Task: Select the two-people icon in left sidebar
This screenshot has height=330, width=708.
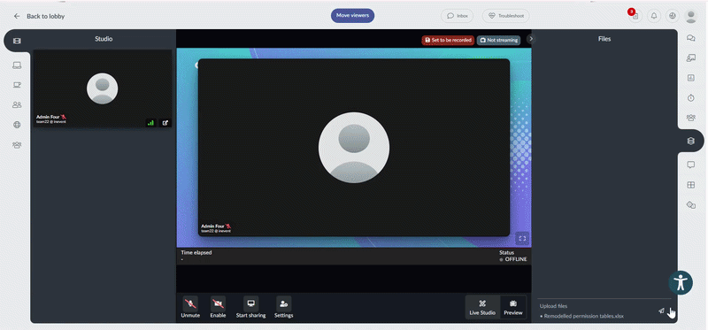Action: click(x=17, y=104)
